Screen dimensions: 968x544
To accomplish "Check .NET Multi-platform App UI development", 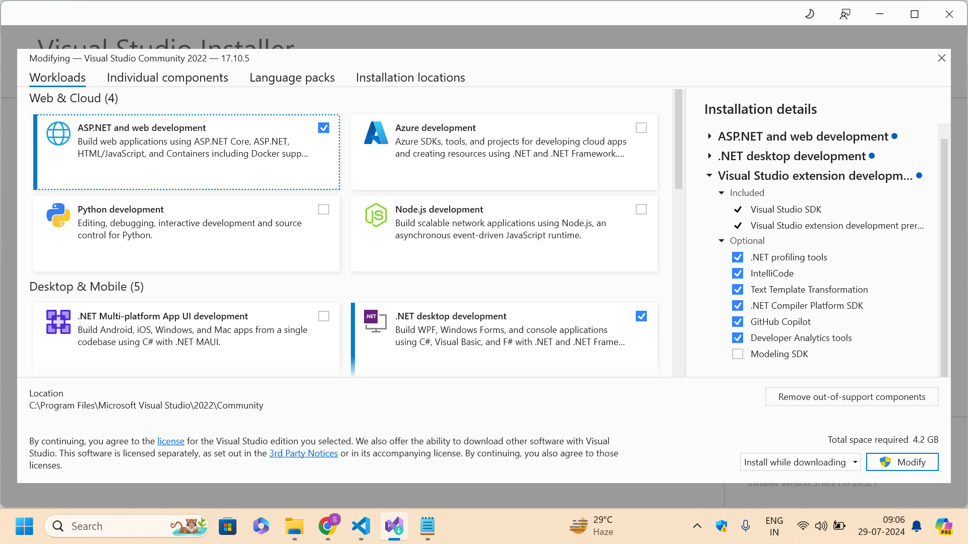I will pos(324,316).
